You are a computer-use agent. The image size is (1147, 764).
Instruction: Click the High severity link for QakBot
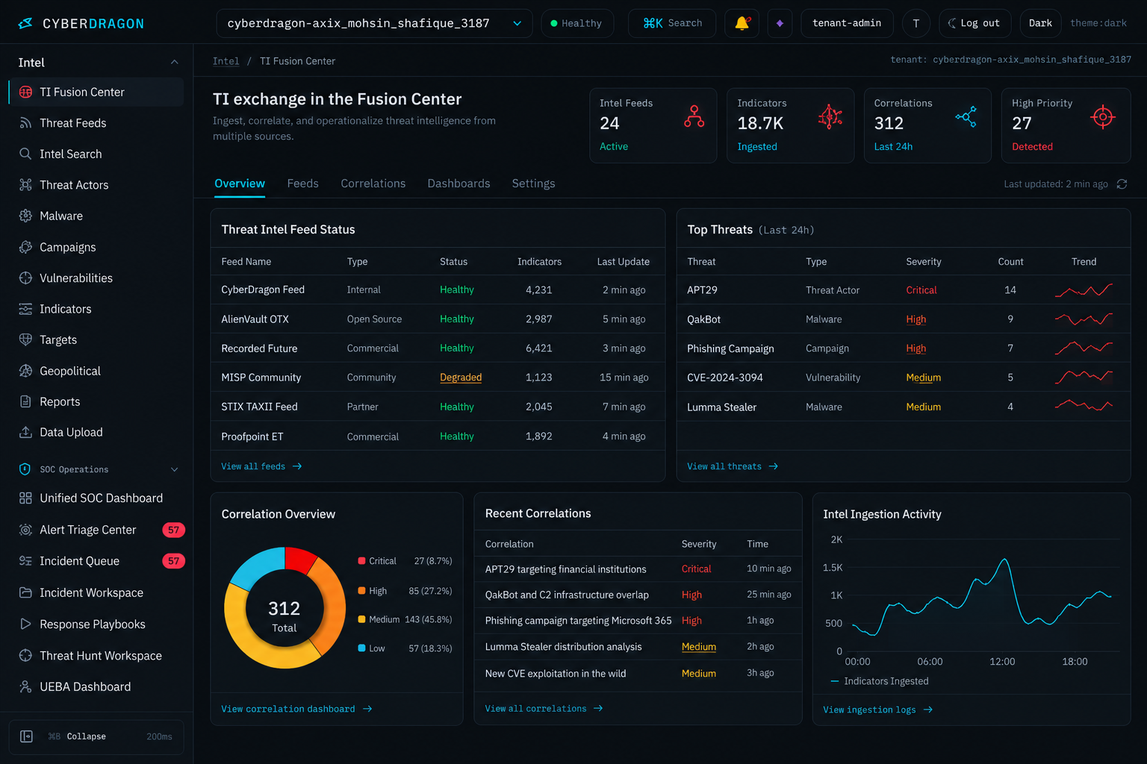[x=916, y=319]
